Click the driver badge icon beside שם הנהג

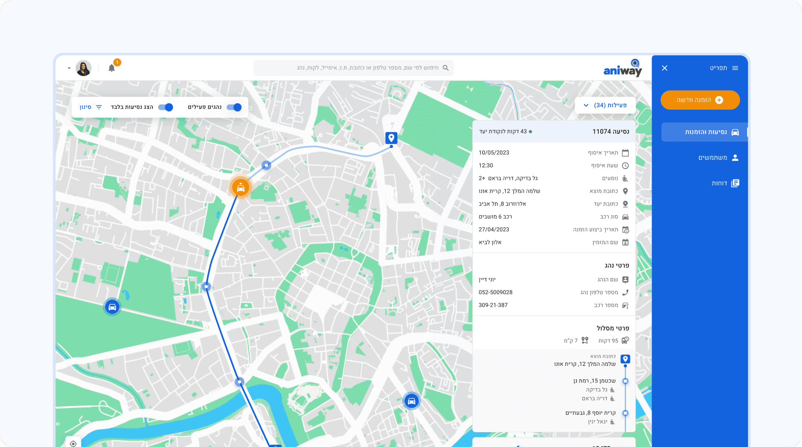point(625,280)
